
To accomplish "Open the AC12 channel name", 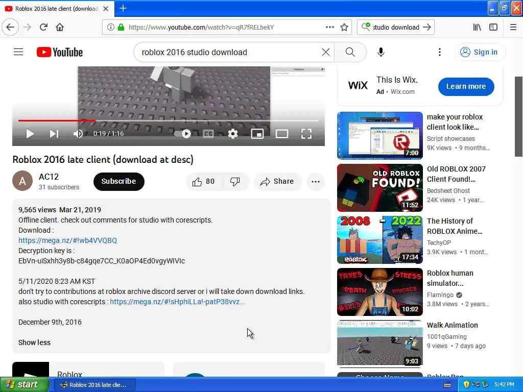I will click(x=49, y=177).
